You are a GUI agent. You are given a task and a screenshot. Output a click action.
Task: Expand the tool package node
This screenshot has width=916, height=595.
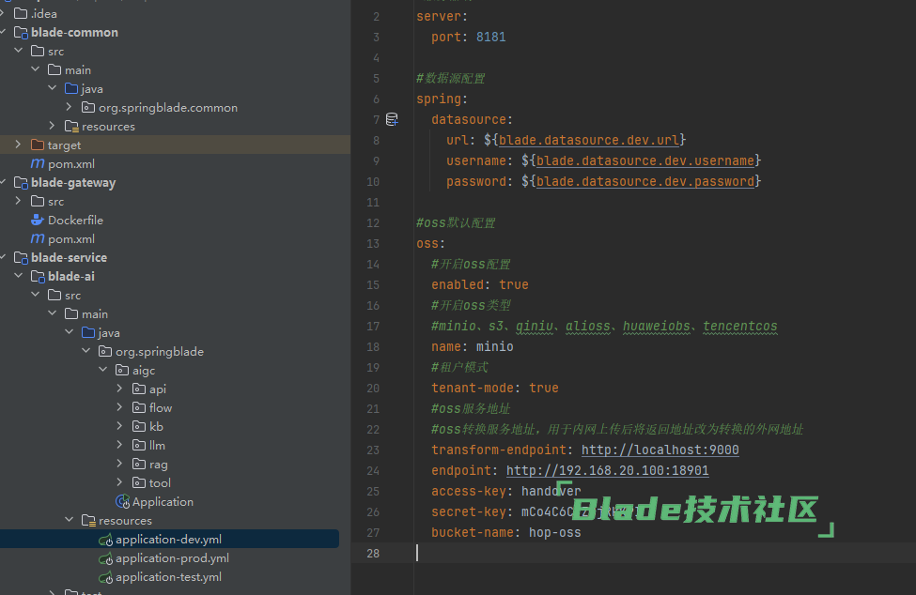pos(119,481)
